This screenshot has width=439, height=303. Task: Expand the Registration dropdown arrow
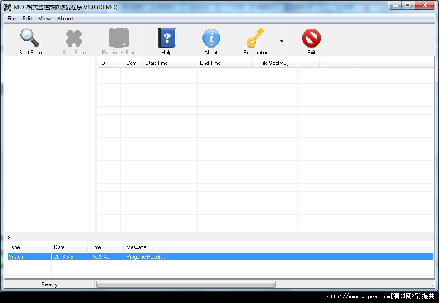tap(282, 41)
